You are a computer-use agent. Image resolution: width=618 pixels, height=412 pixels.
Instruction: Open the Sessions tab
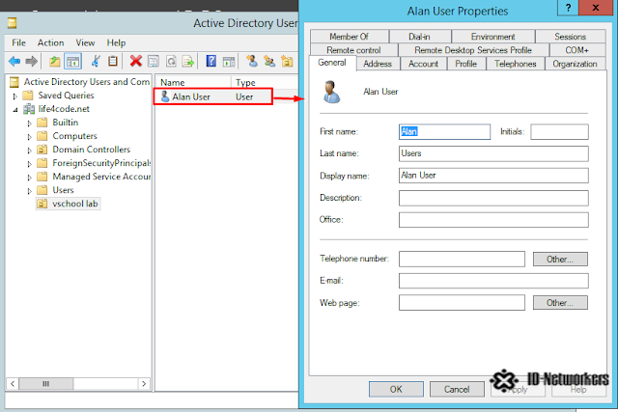click(x=570, y=37)
